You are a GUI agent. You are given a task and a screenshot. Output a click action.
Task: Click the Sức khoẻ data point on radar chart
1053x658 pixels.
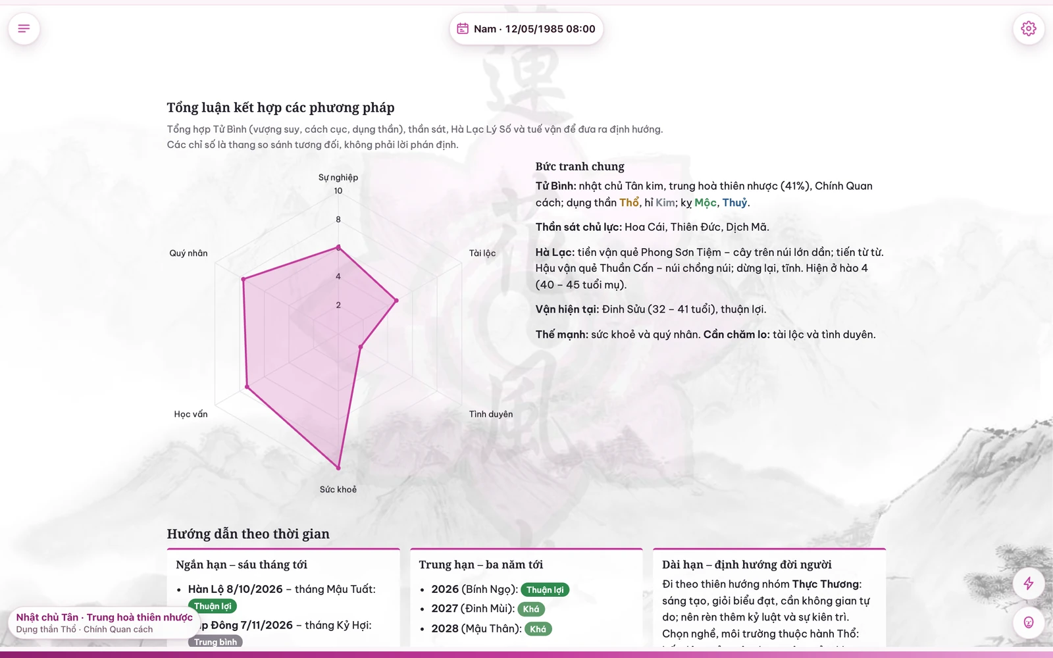point(338,468)
